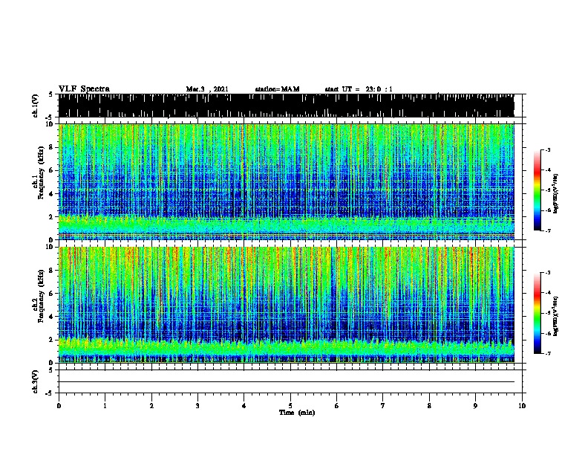Click the "-3" label on ch.1 color bar
The image size is (588, 455).
pos(547,149)
